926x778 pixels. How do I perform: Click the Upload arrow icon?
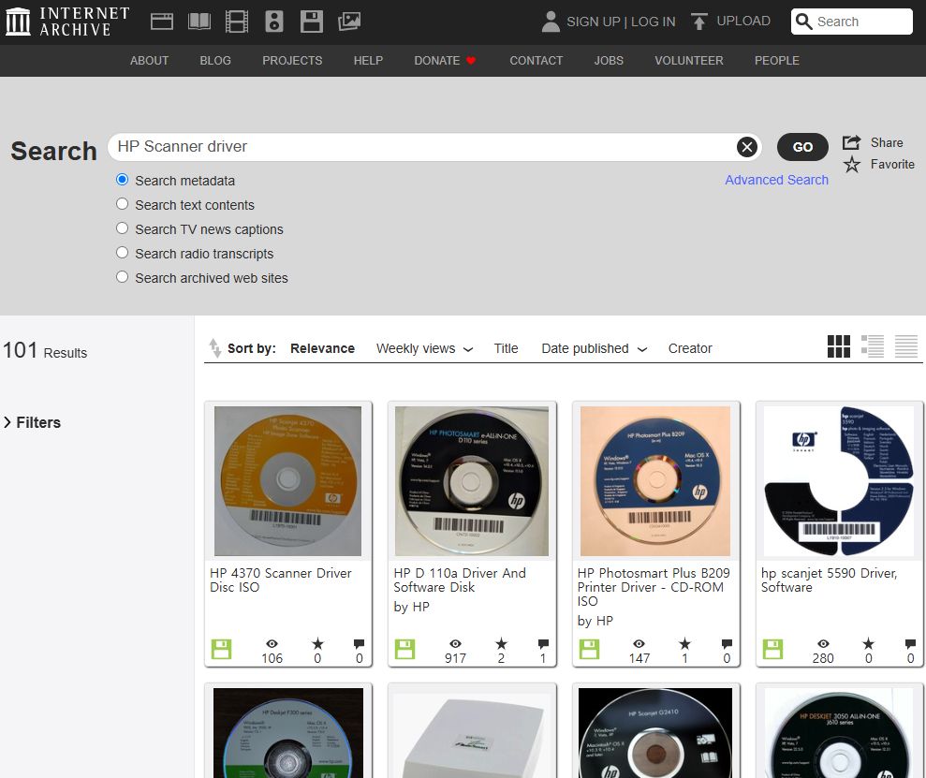pyautogui.click(x=698, y=22)
